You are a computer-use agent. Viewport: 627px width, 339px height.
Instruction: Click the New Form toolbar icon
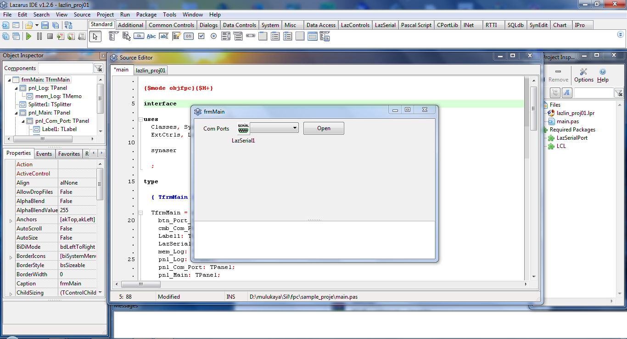pyautogui.click(x=16, y=25)
